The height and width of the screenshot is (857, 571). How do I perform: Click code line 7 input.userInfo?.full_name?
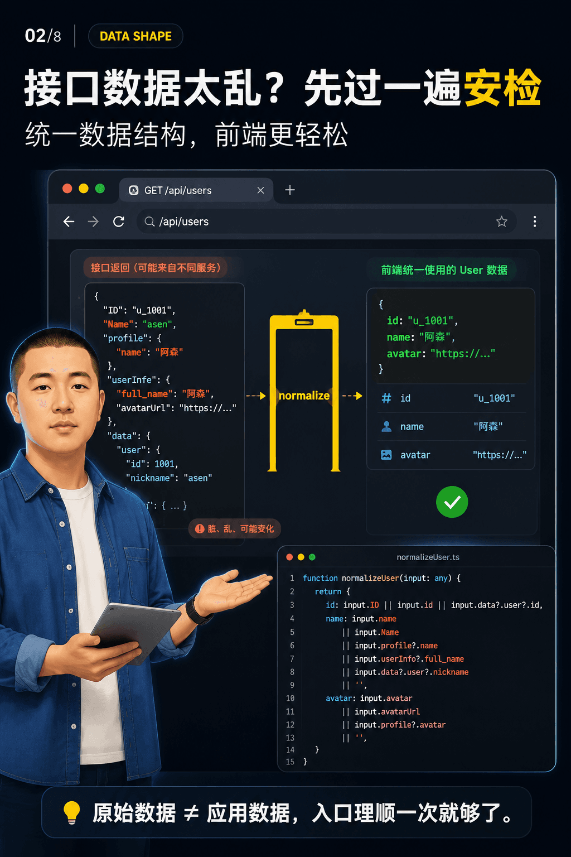(403, 659)
